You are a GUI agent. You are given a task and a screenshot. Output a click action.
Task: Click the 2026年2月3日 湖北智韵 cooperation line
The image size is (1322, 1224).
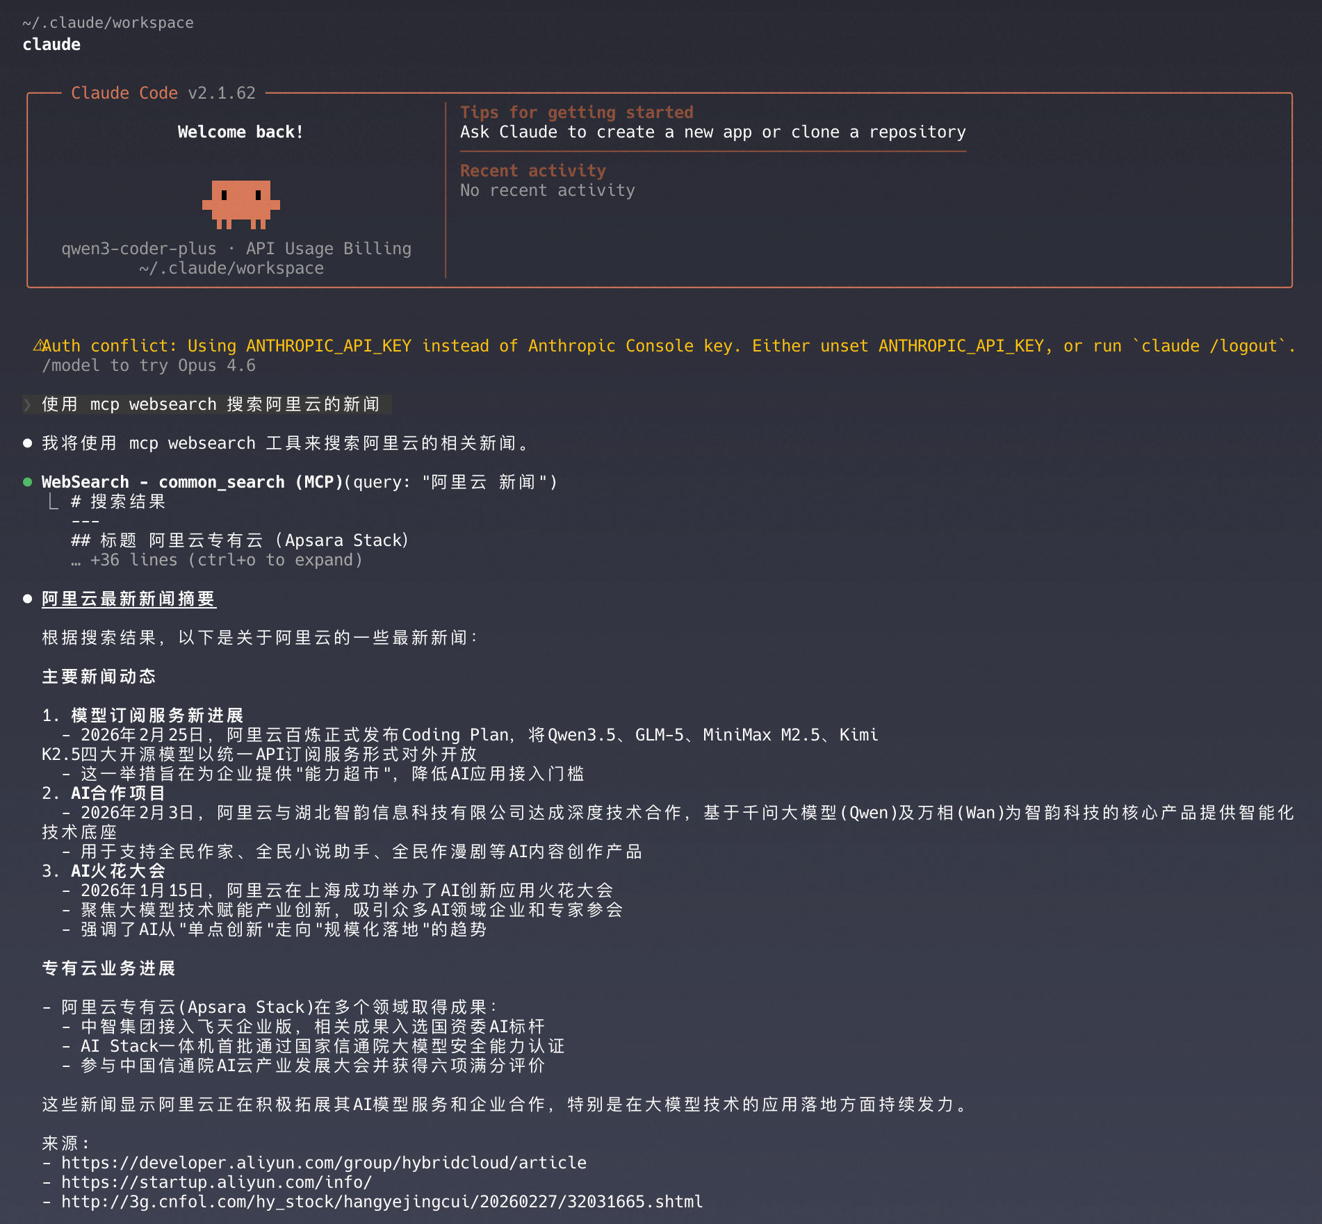(668, 822)
